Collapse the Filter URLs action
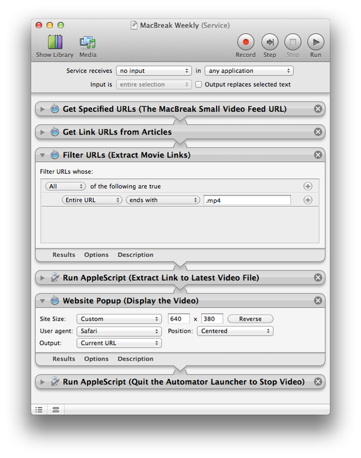The width and height of the screenshot is (361, 458). 43,155
